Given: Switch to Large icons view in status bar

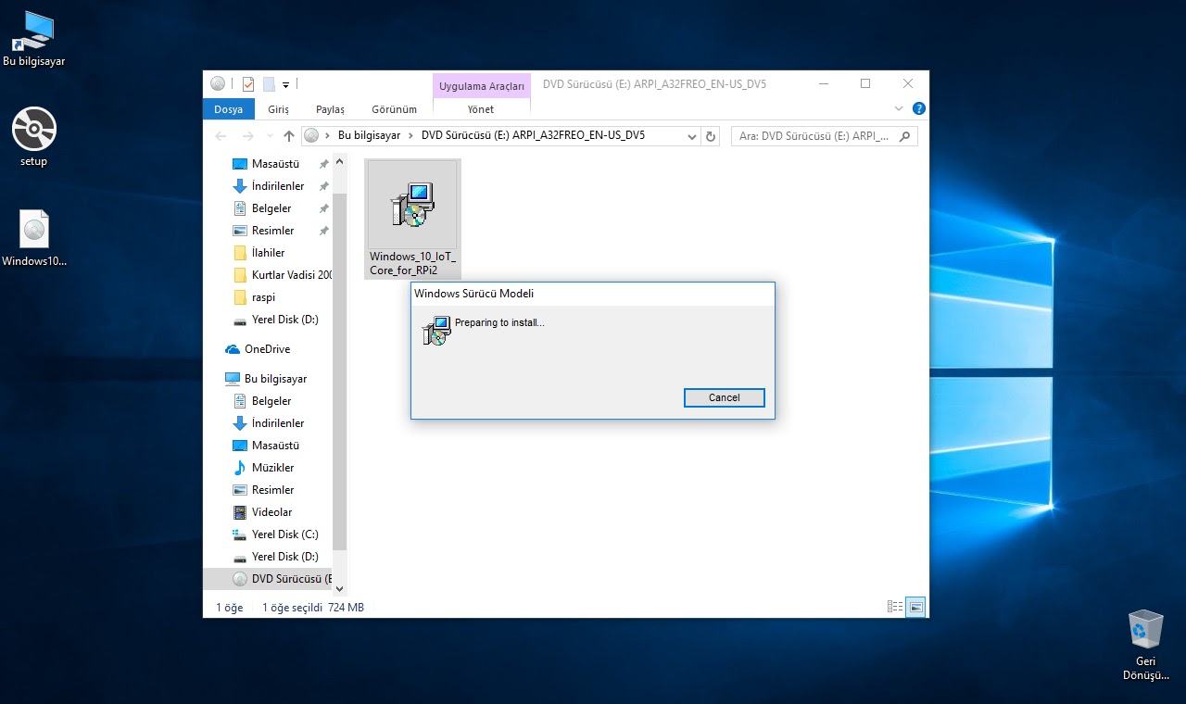Looking at the screenshot, I should (x=916, y=607).
